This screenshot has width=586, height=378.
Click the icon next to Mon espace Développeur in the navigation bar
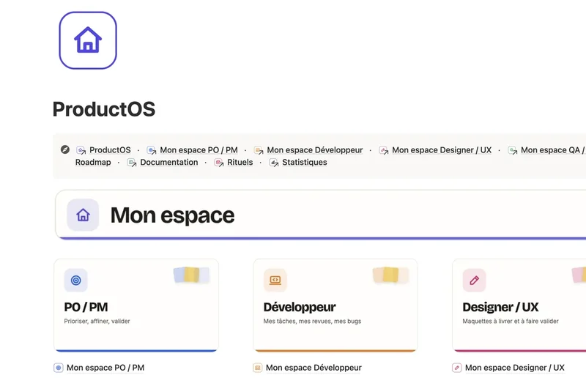[x=259, y=150]
